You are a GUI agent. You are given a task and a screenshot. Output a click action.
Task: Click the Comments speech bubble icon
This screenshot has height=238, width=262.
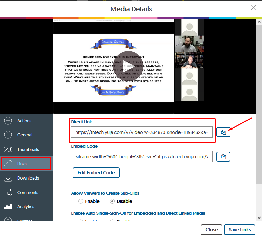click(x=8, y=192)
